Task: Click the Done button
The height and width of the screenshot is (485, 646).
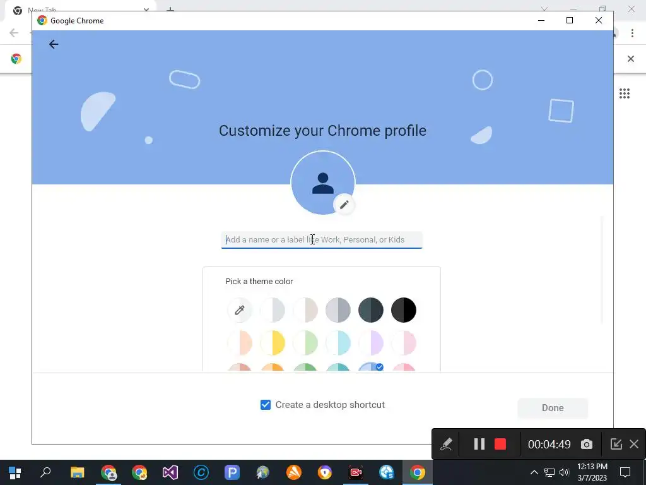Action: point(553,408)
